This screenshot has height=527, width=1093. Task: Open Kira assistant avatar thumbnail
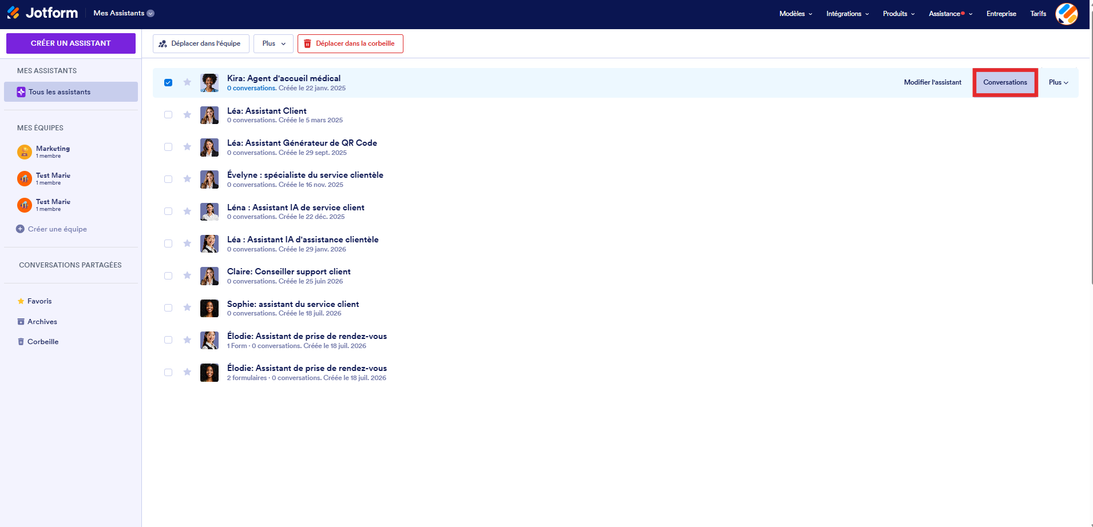coord(209,83)
